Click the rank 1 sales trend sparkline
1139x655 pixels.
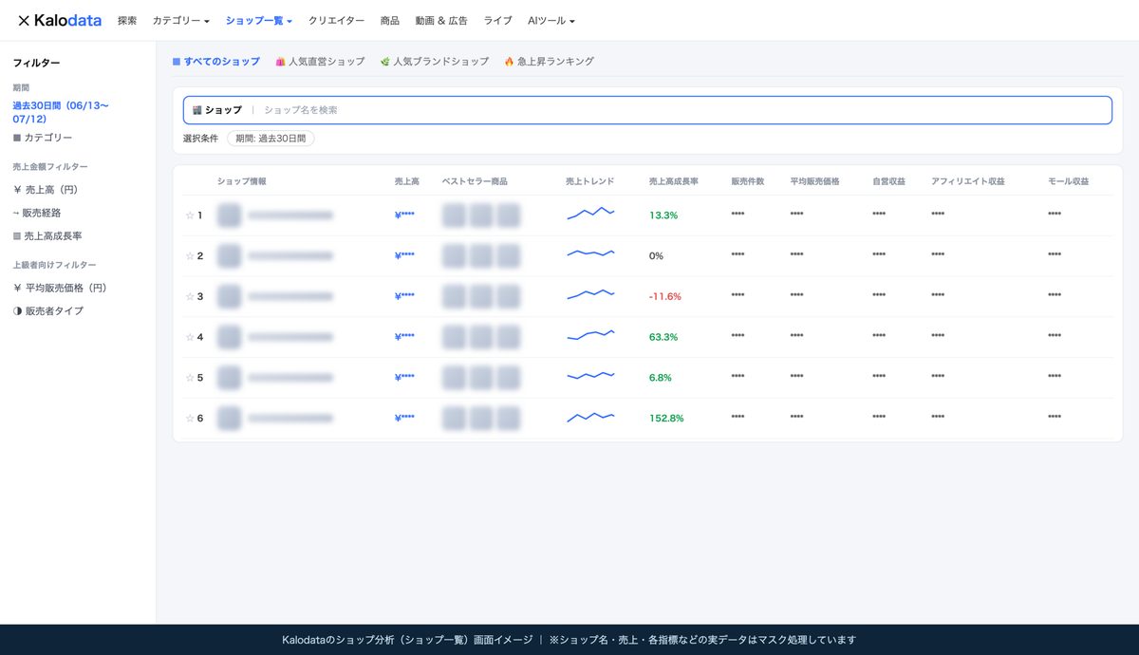click(x=590, y=214)
